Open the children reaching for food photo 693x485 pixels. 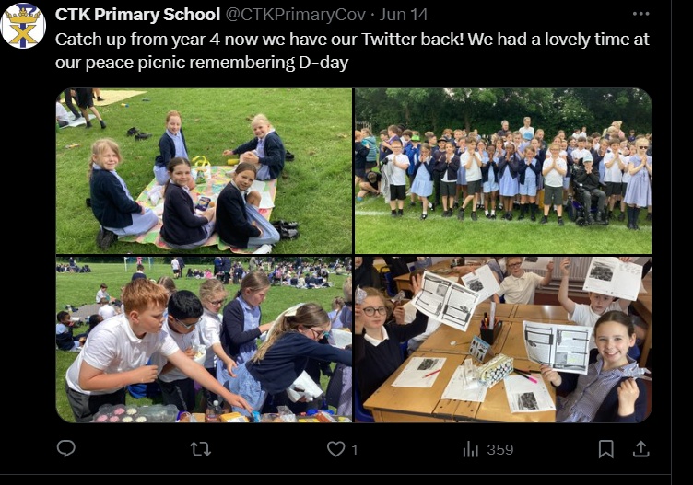(x=204, y=340)
